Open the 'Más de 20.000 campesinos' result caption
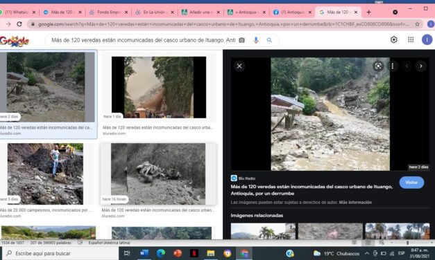Image resolution: width=435 pixels, height=260 pixels. point(45,210)
